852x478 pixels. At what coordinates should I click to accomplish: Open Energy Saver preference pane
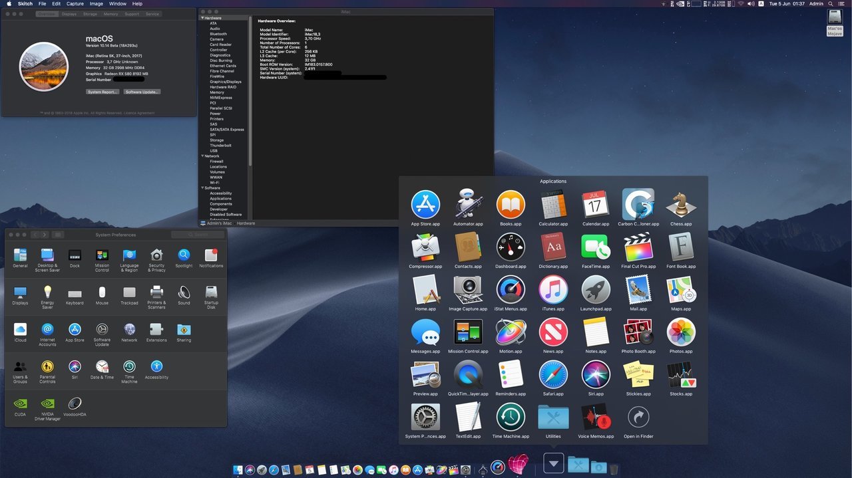47,297
